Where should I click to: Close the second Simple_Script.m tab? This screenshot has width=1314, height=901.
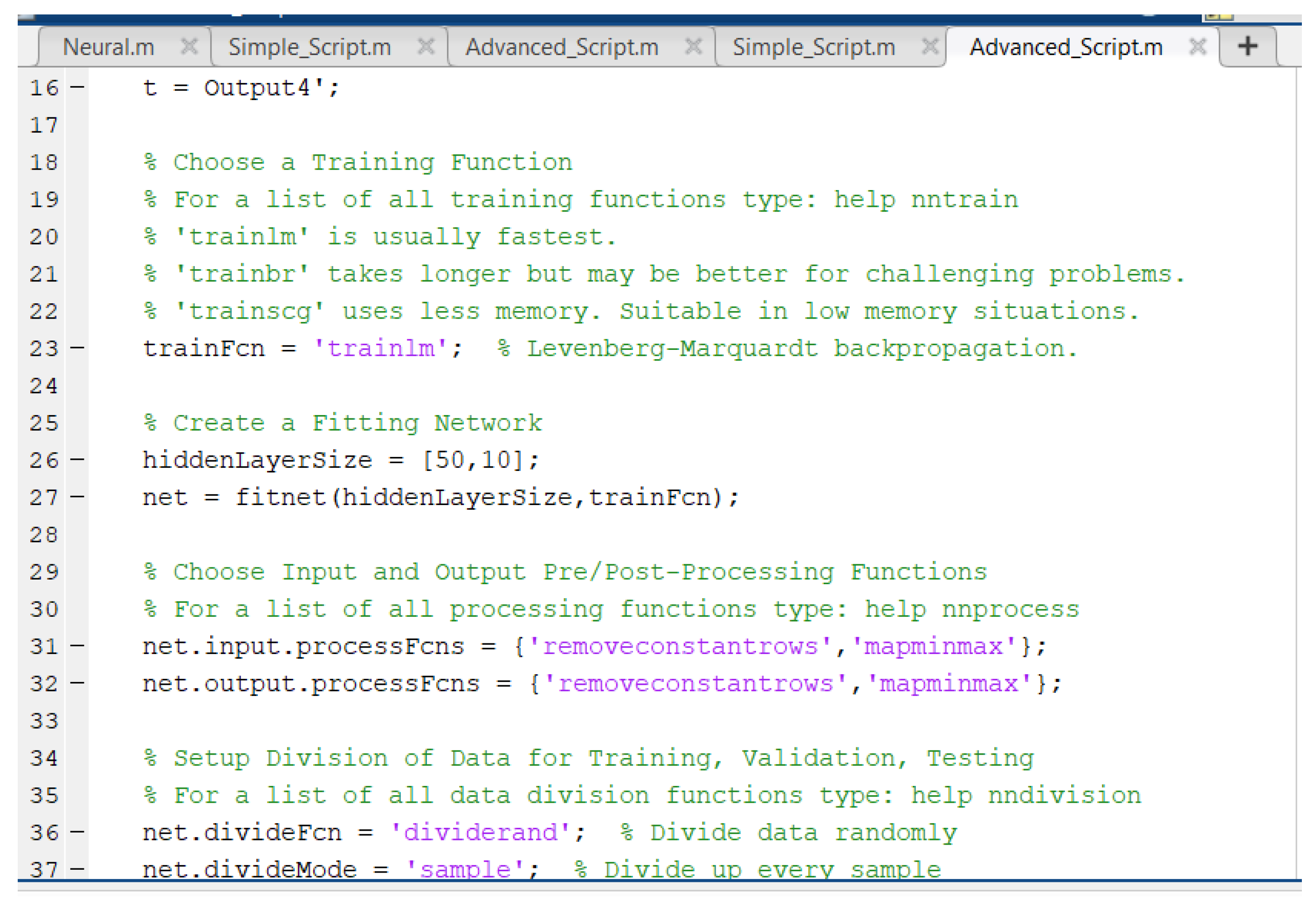930,46
